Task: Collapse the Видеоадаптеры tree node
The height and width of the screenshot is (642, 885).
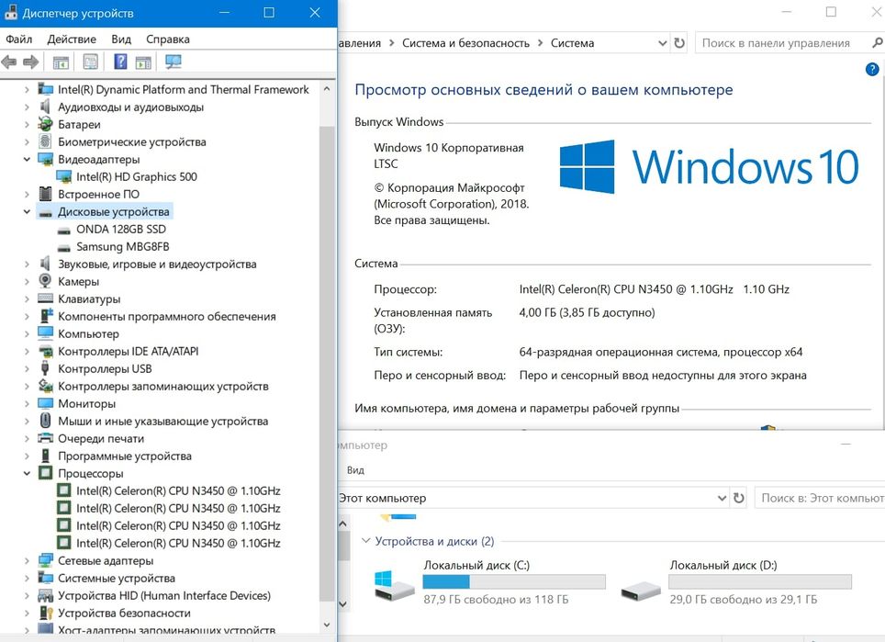Action: 27,159
